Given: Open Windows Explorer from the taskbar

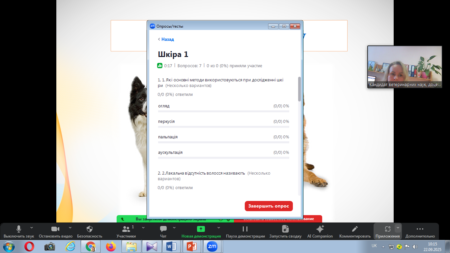Looking at the screenshot, I should [x=131, y=246].
